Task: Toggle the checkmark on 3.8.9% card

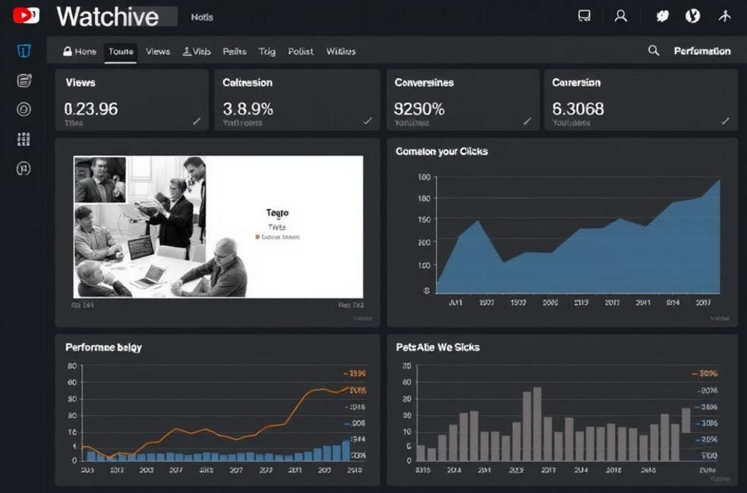Action: [x=367, y=121]
